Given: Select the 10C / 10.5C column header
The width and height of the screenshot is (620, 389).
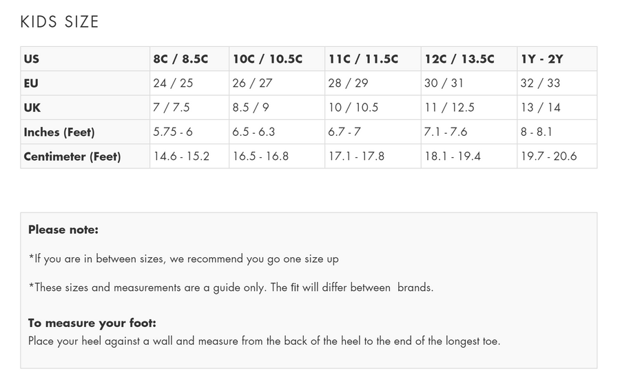Looking at the screenshot, I should (x=267, y=59).
